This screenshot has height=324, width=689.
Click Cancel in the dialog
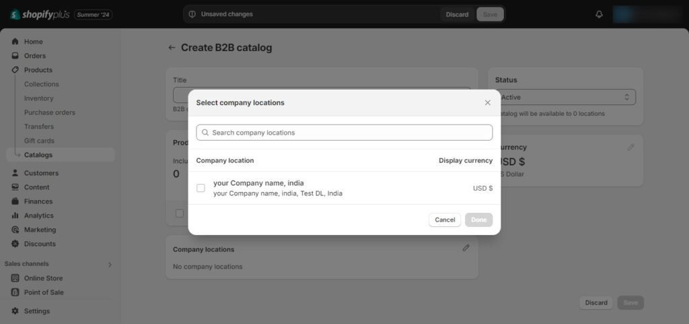445,220
